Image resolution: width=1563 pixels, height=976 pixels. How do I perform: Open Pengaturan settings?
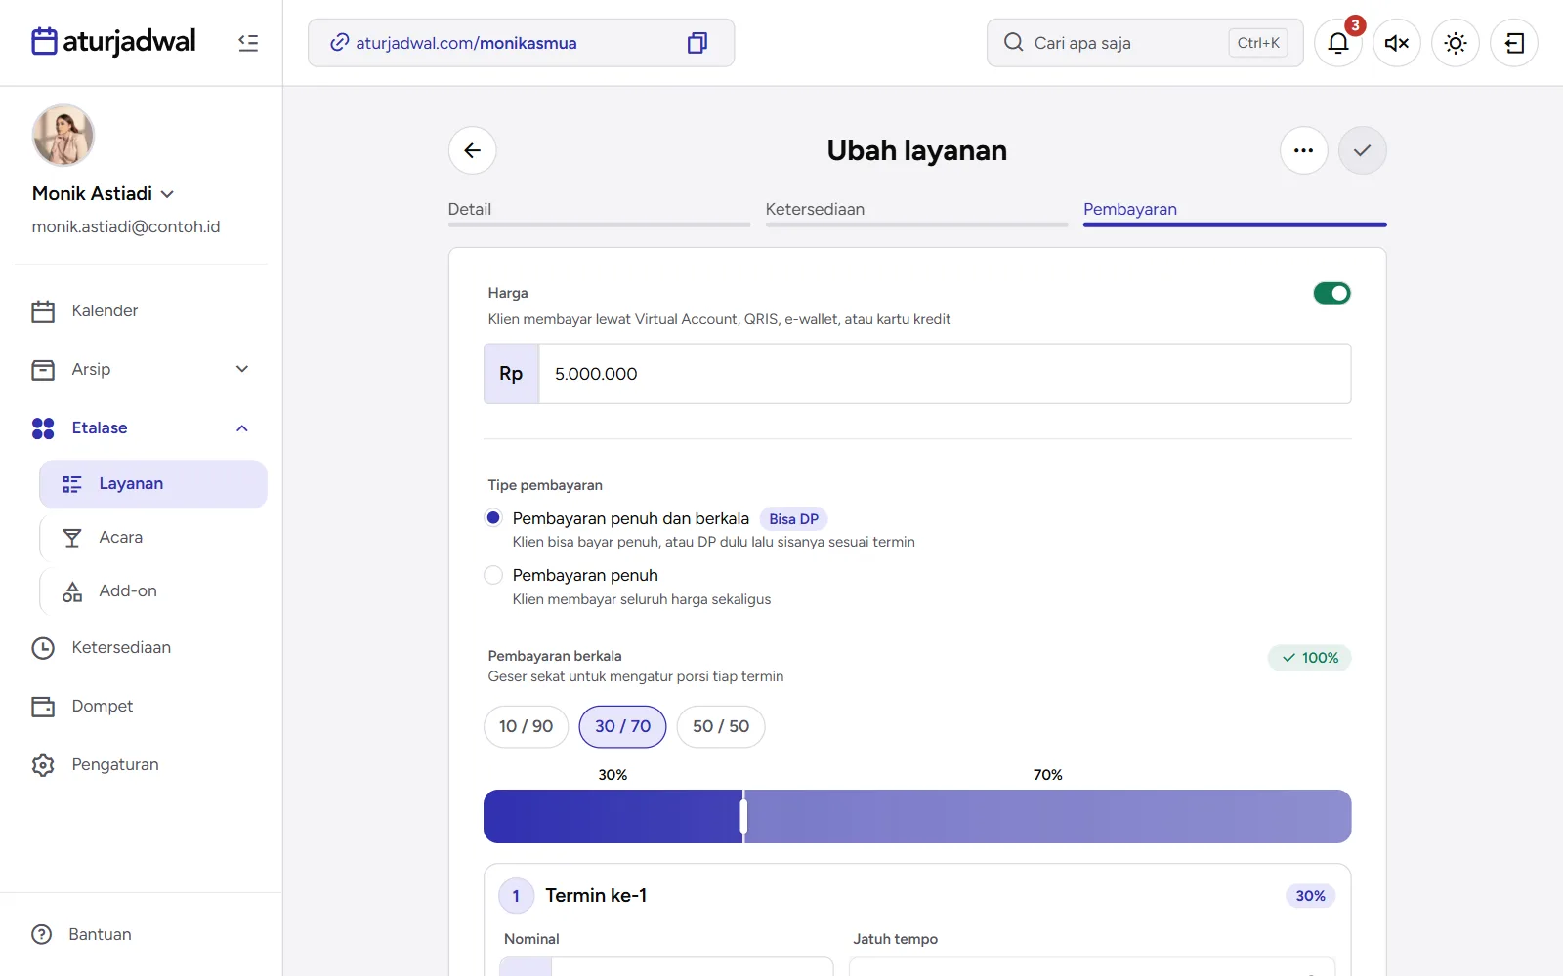click(x=141, y=765)
